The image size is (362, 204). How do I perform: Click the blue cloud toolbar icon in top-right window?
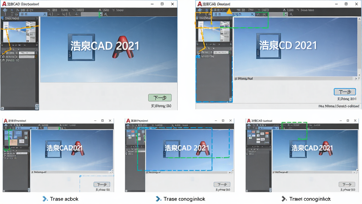click(200, 10)
